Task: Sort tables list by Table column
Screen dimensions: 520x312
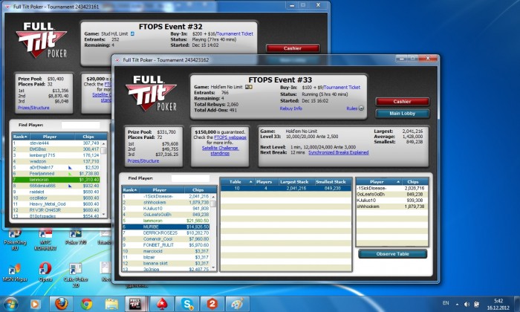Action: pos(238,182)
